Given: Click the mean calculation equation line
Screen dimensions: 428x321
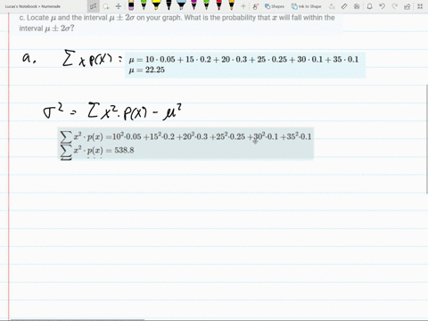Looking at the screenshot, I should click(x=243, y=60).
